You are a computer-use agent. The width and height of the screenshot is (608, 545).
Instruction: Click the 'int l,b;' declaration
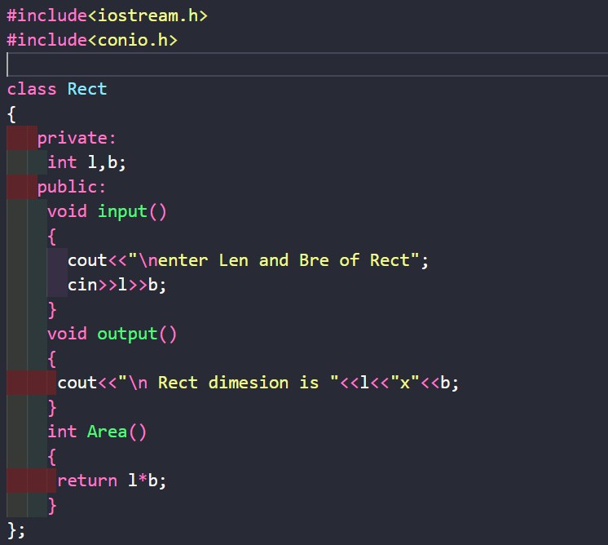(87, 162)
